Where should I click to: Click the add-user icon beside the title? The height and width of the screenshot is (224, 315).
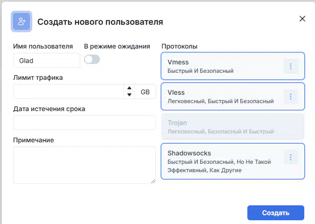click(21, 21)
